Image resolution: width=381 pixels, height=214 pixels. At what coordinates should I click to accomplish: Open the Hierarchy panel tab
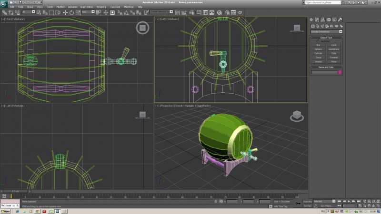[x=322, y=19]
